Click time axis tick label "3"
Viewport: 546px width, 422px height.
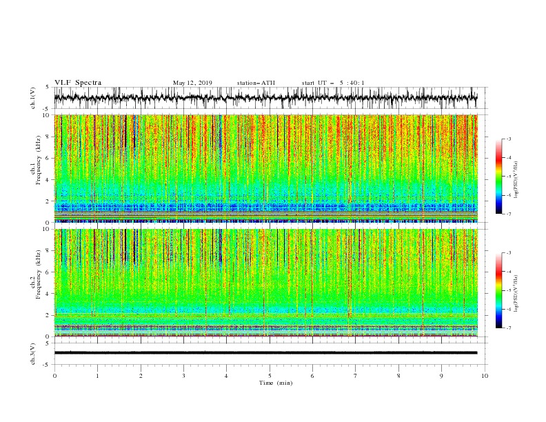[183, 376]
